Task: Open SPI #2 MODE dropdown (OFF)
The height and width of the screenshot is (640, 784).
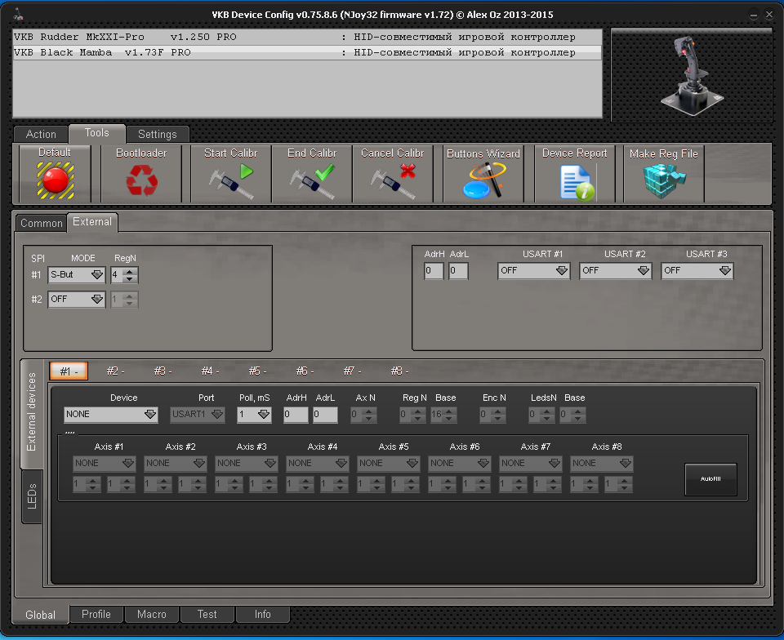Action: pos(77,300)
